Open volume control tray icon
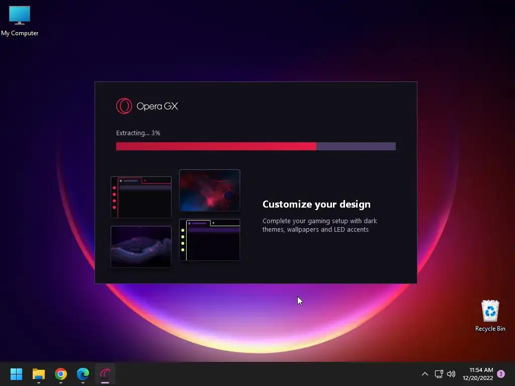 point(451,374)
